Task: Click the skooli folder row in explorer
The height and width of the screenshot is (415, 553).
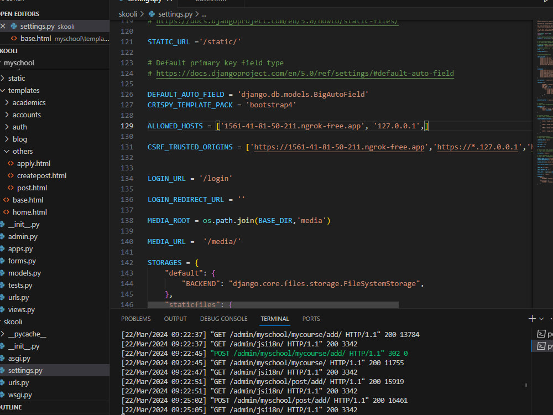Action: click(x=55, y=322)
